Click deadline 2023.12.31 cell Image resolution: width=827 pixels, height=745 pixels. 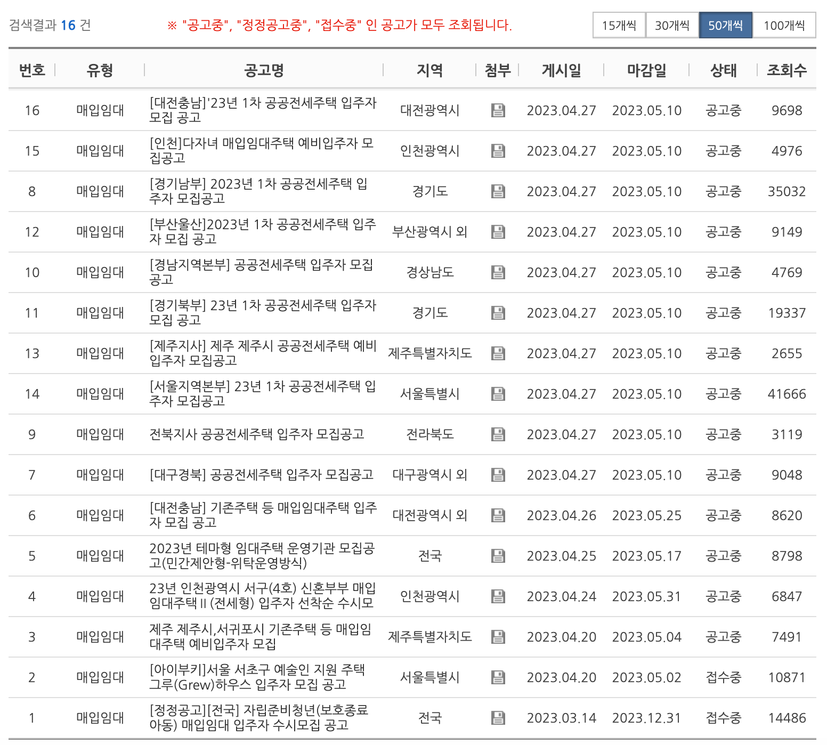click(647, 718)
